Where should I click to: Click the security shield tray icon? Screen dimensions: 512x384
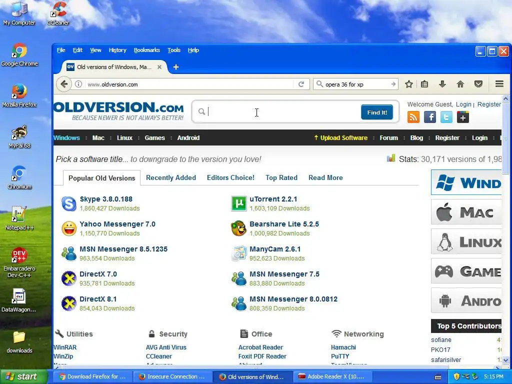pyautogui.click(x=456, y=376)
